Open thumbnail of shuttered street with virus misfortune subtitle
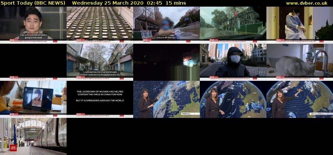 100,62
